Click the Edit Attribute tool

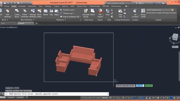(8, 13)
